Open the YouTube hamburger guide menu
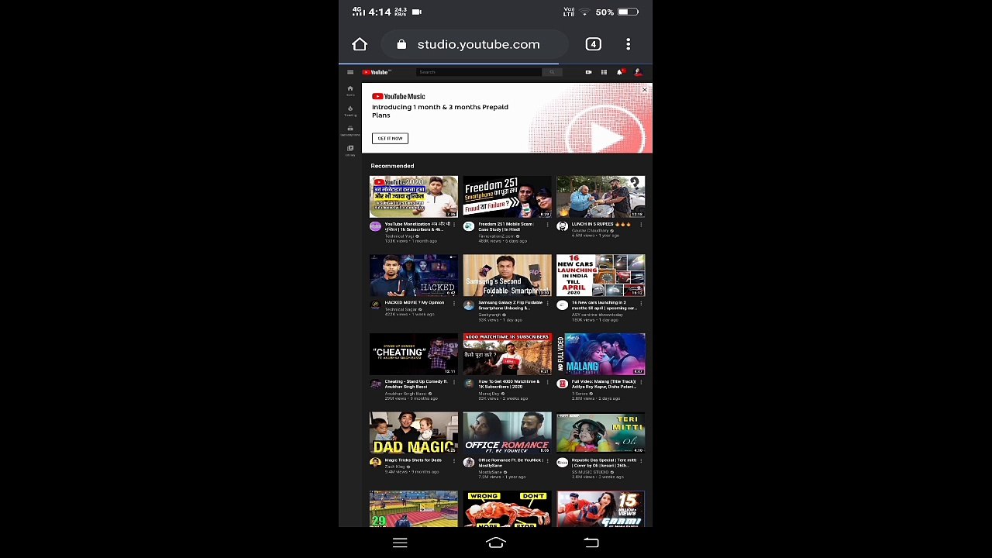992x558 pixels. click(x=350, y=72)
